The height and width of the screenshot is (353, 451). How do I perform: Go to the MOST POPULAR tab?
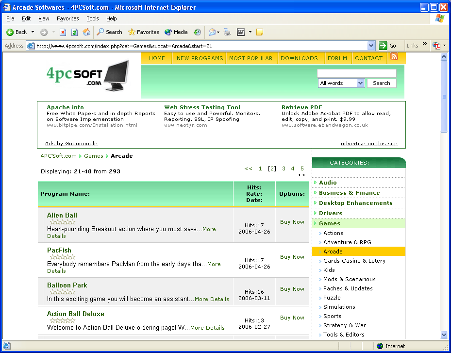coord(251,58)
